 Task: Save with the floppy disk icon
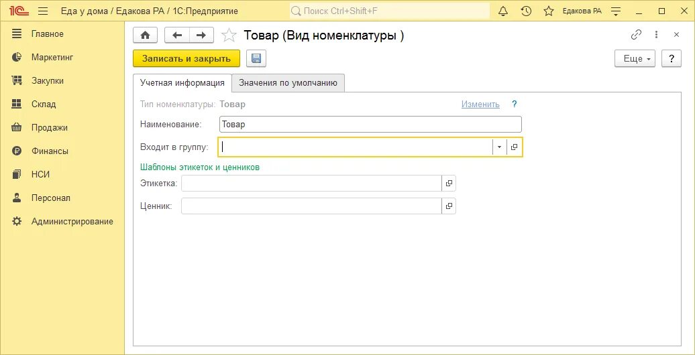[256, 59]
